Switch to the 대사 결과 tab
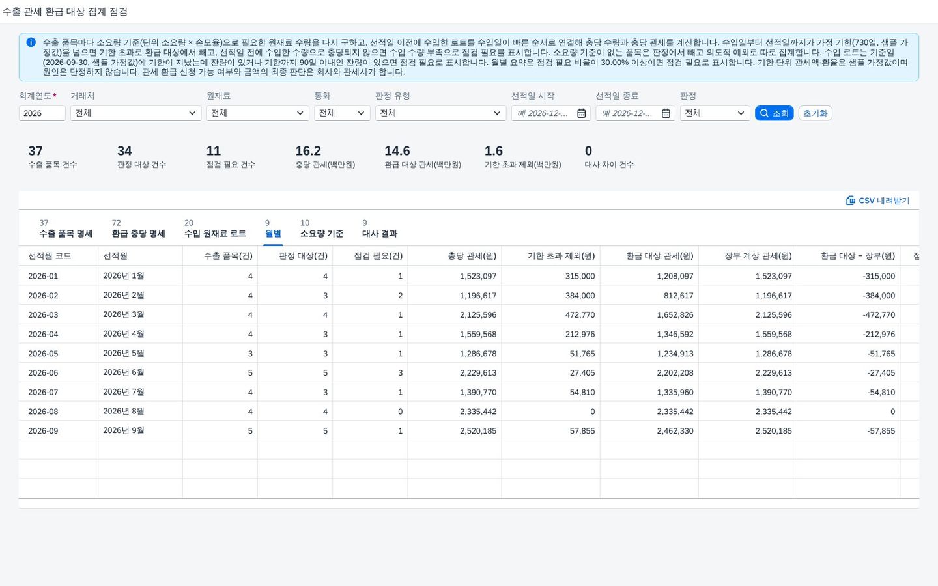938x586 pixels. tap(380, 229)
